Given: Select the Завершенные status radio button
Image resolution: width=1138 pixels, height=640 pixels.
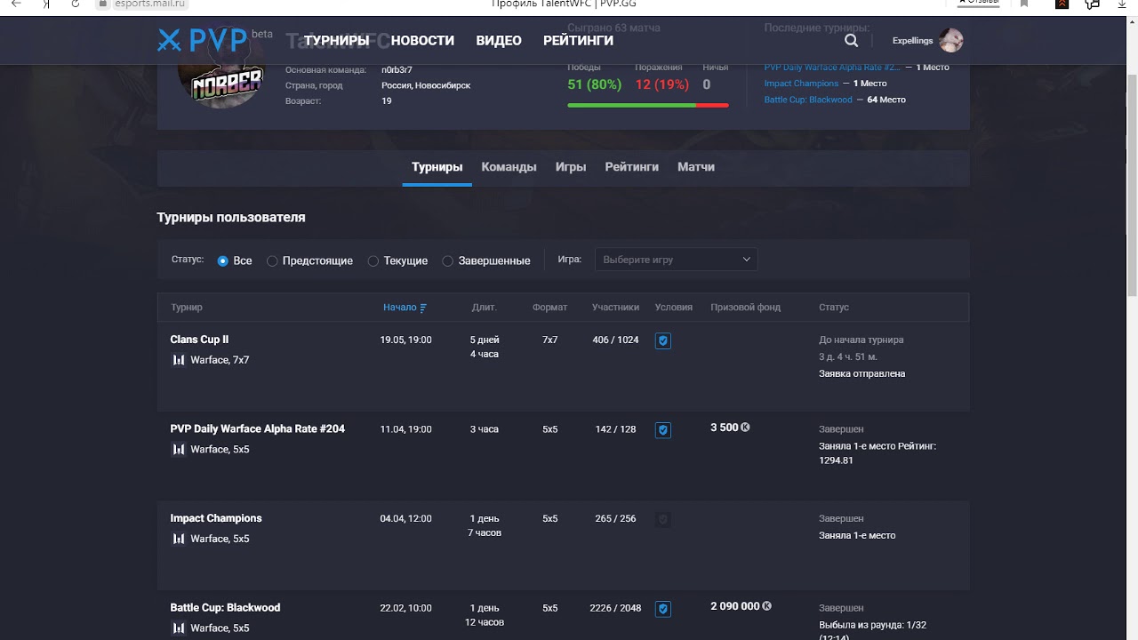Looking at the screenshot, I should point(448,260).
